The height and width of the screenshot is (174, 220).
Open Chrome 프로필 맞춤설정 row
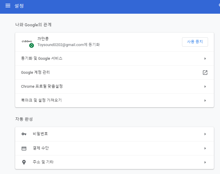coord(115,87)
